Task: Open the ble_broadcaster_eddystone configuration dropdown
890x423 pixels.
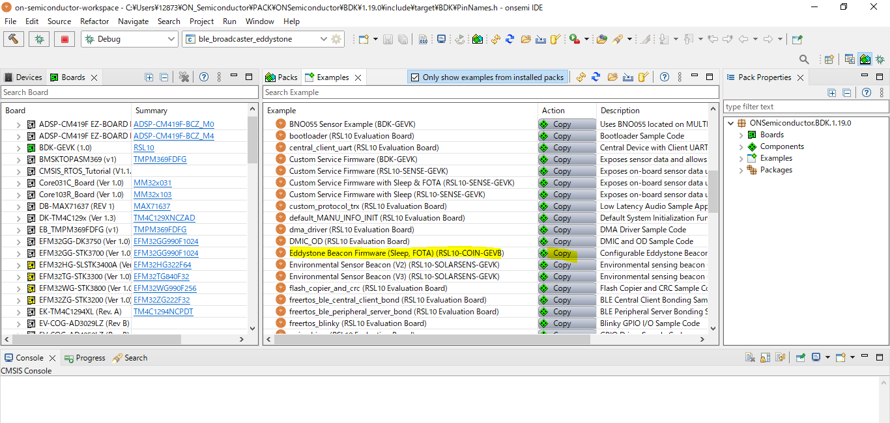Action: (x=323, y=39)
